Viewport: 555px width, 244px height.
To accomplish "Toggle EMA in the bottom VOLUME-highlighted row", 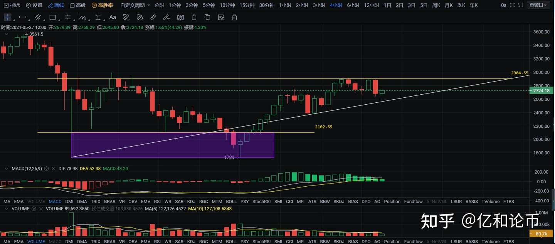I will pos(18,242).
